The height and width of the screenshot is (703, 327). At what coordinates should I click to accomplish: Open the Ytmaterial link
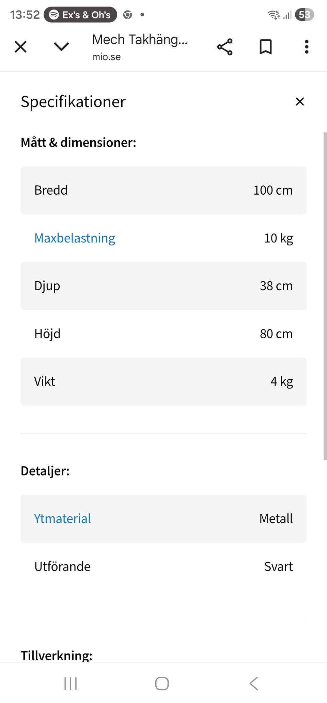coord(62,519)
